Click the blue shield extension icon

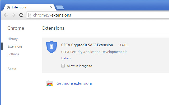tap(51, 47)
